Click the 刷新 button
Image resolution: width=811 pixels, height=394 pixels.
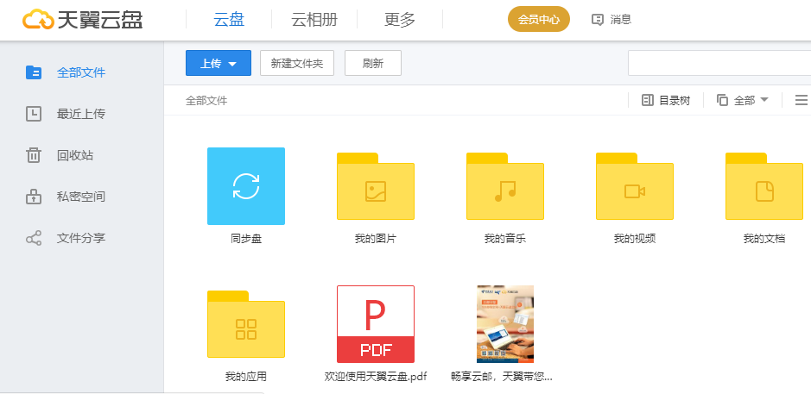[373, 63]
